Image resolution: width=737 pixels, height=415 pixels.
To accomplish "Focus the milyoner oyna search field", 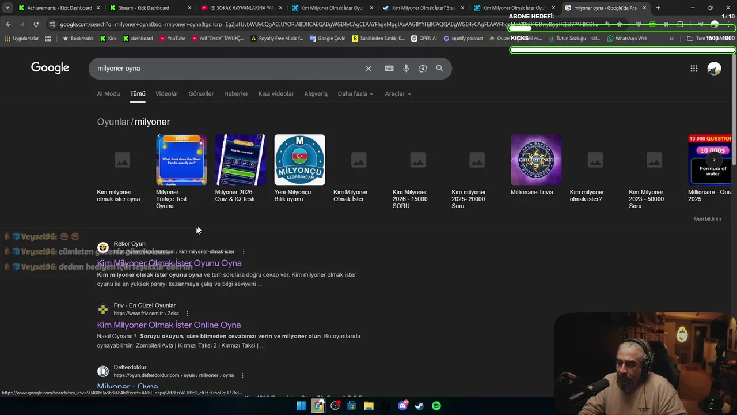I will 227,69.
